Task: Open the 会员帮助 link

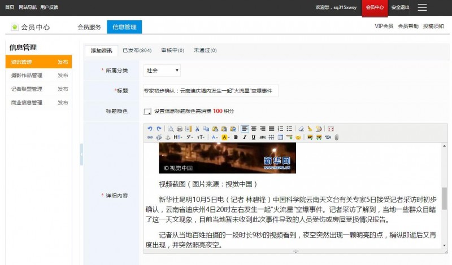Action: [408, 26]
